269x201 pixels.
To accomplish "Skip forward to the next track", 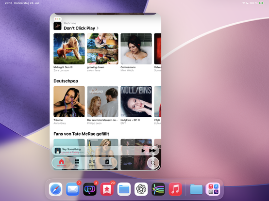I will [152, 151].
